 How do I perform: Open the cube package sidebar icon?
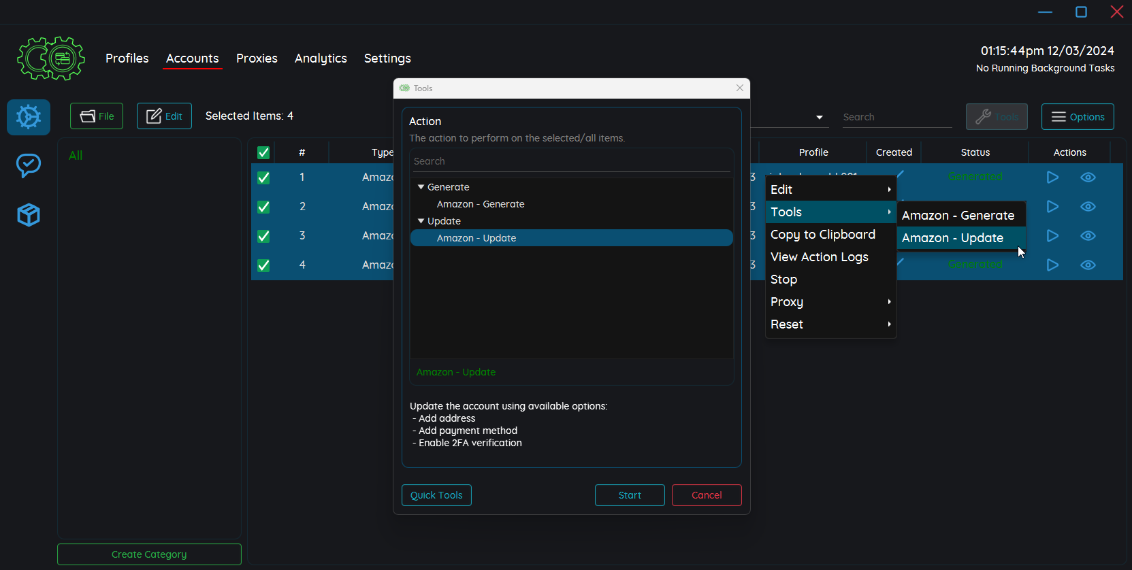point(29,215)
